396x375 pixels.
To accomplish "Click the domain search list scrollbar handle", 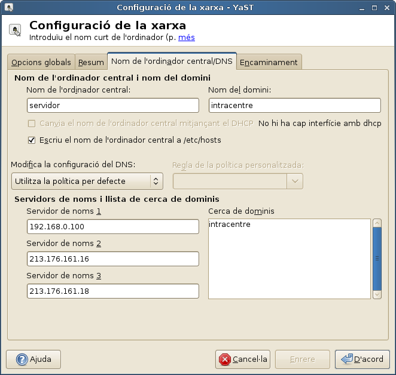I will coord(377,258).
